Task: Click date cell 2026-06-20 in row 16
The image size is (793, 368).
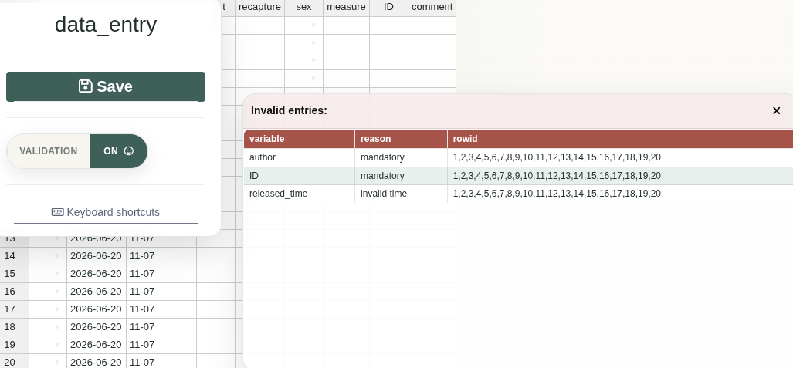Action: click(96, 291)
